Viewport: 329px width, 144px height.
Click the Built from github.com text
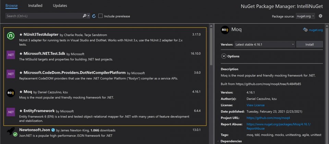pos(261,84)
